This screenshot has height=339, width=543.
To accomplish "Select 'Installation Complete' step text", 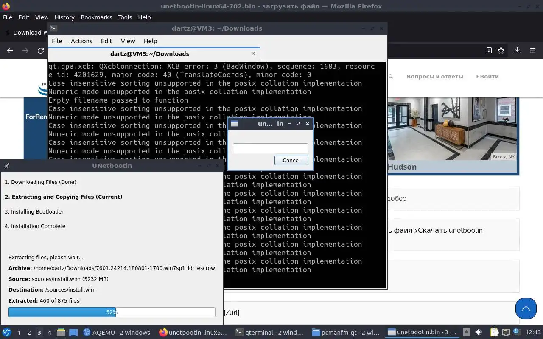I will tap(35, 226).
